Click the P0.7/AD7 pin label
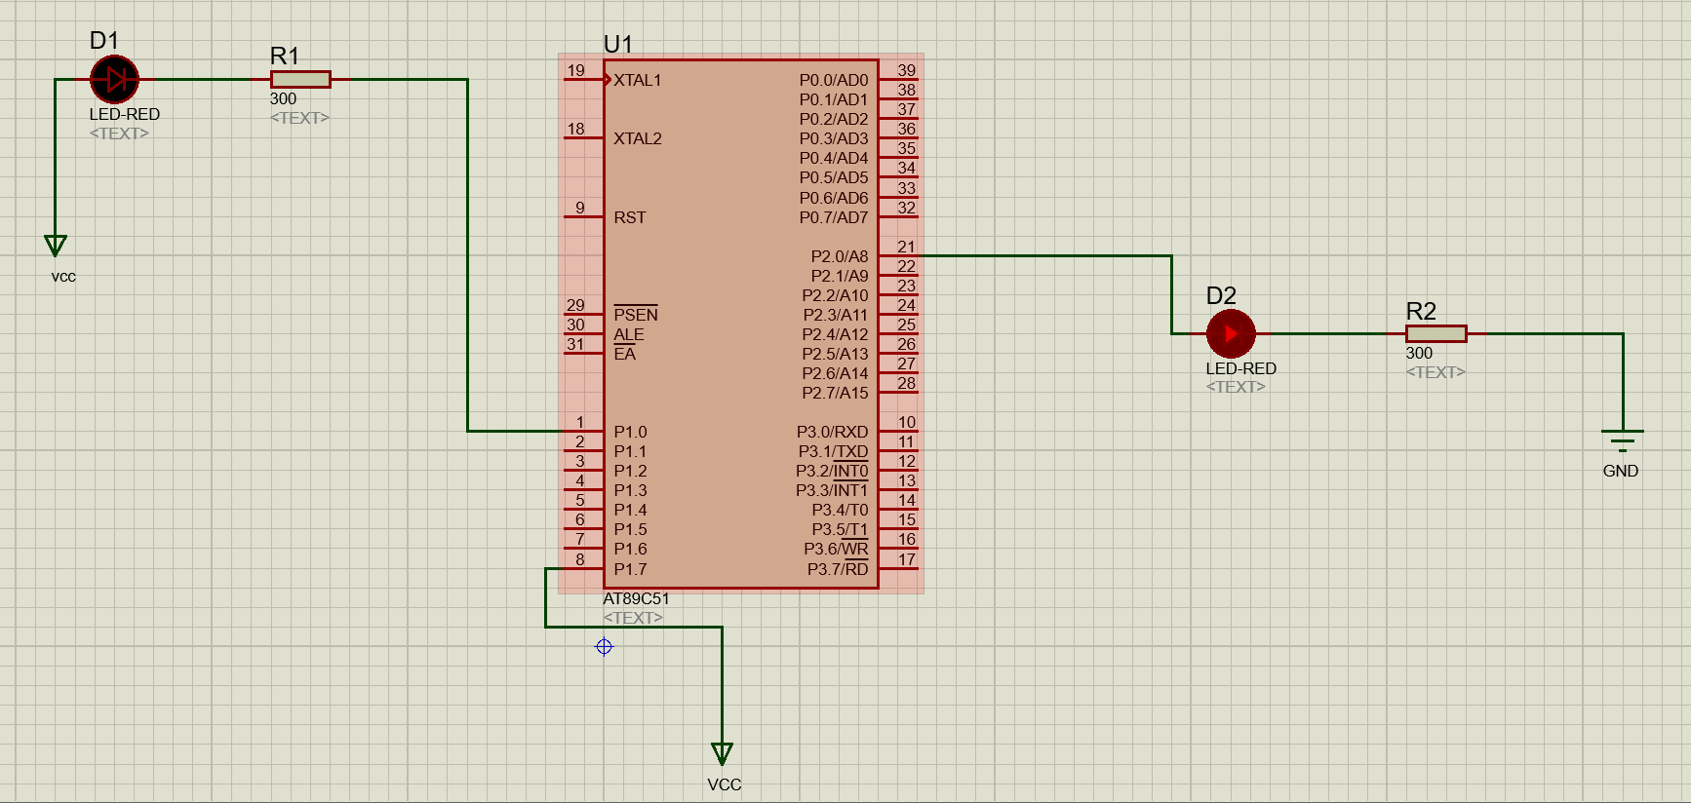Viewport: 1691px width, 803px height. (834, 217)
